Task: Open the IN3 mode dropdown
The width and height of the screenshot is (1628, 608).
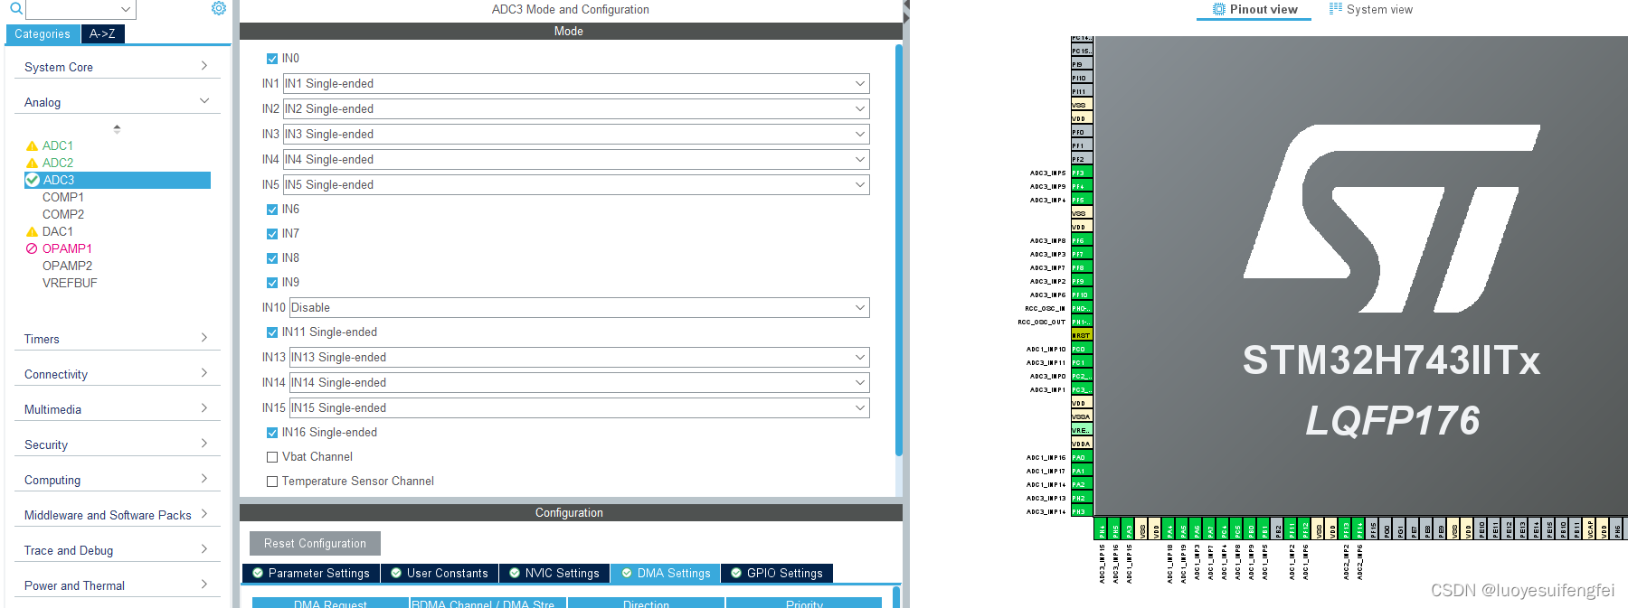Action: 576,134
